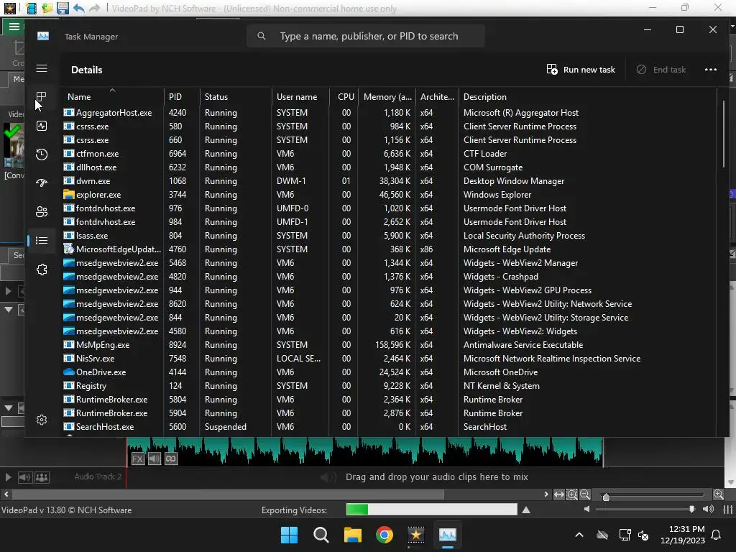Zoom to fit timeline icon in VideoPad
This screenshot has width=736, height=552.
(559, 494)
